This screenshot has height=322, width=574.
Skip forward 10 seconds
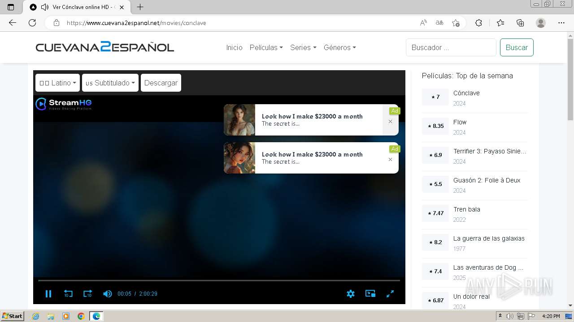[87, 294]
